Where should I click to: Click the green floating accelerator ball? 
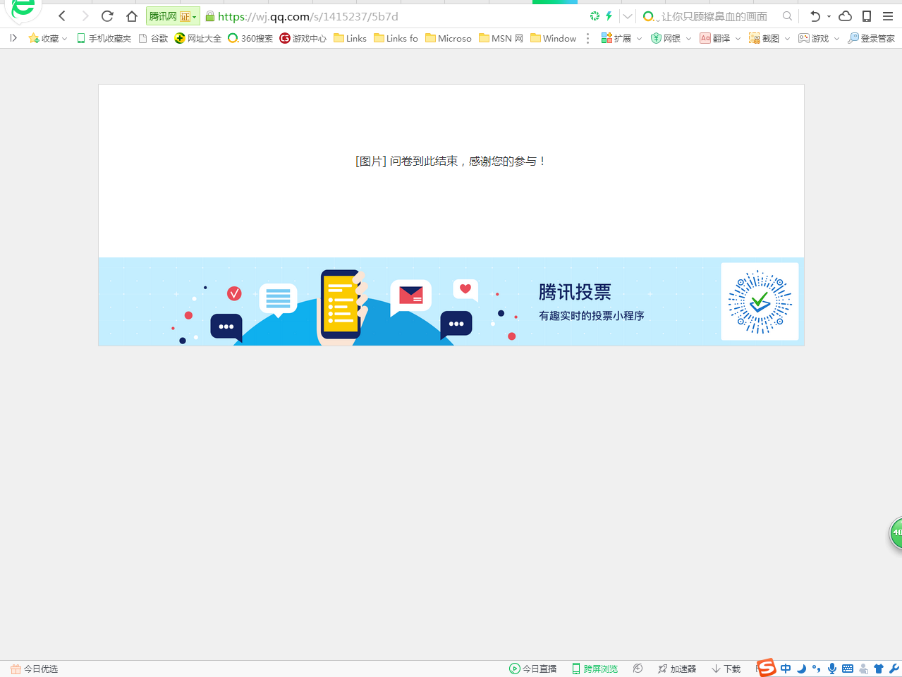[895, 532]
